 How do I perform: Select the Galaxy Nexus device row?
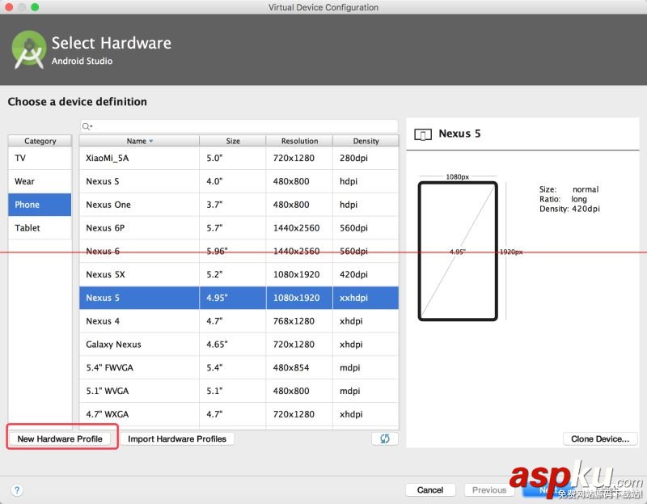[239, 345]
